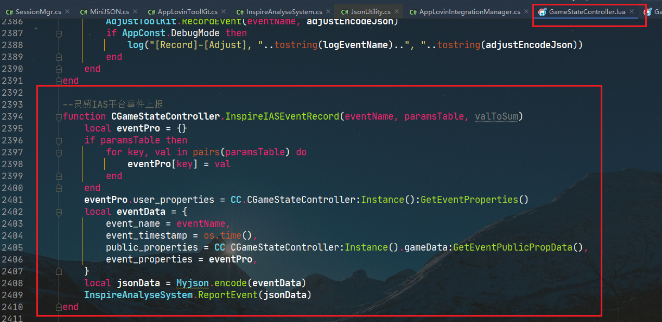Click C# icon on AppLovinIntegrationManager.cs tab

(413, 12)
